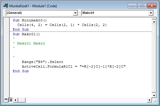Click the Procedure View icon
The height and width of the screenshot is (106, 160).
6,100
